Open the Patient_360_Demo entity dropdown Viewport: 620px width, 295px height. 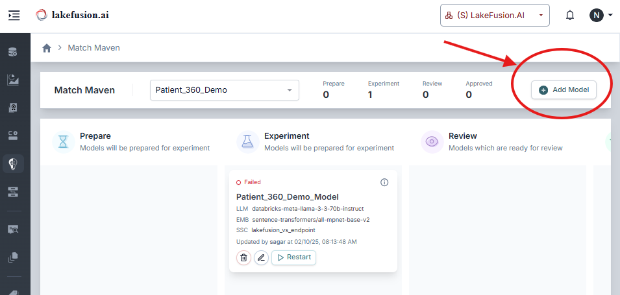tap(225, 90)
